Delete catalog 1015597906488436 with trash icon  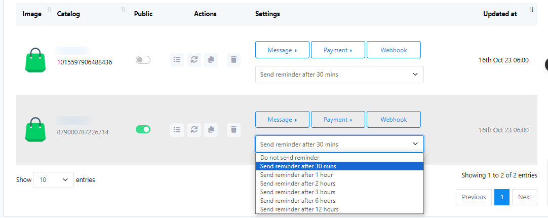(x=233, y=60)
